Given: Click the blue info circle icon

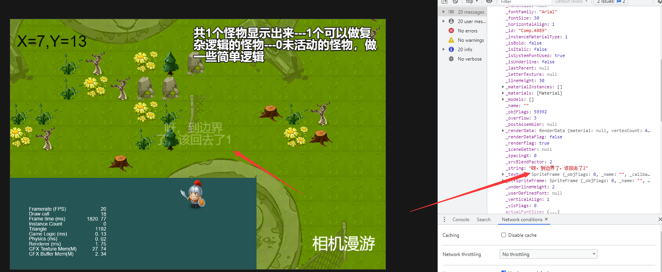Looking at the screenshot, I should [x=451, y=50].
